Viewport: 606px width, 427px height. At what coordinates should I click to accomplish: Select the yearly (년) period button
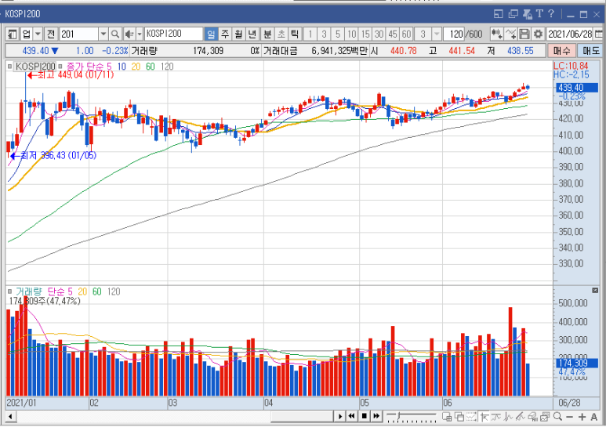click(x=252, y=34)
